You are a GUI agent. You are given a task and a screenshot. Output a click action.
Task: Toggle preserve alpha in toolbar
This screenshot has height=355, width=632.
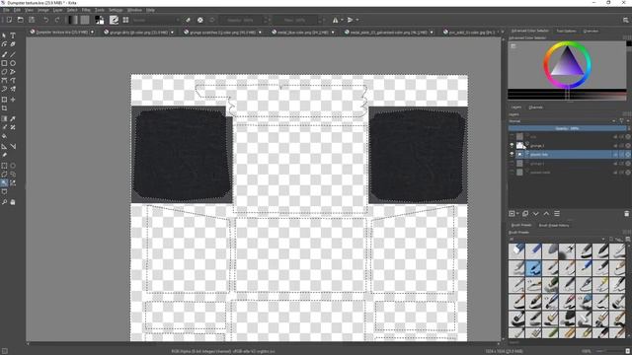click(200, 20)
